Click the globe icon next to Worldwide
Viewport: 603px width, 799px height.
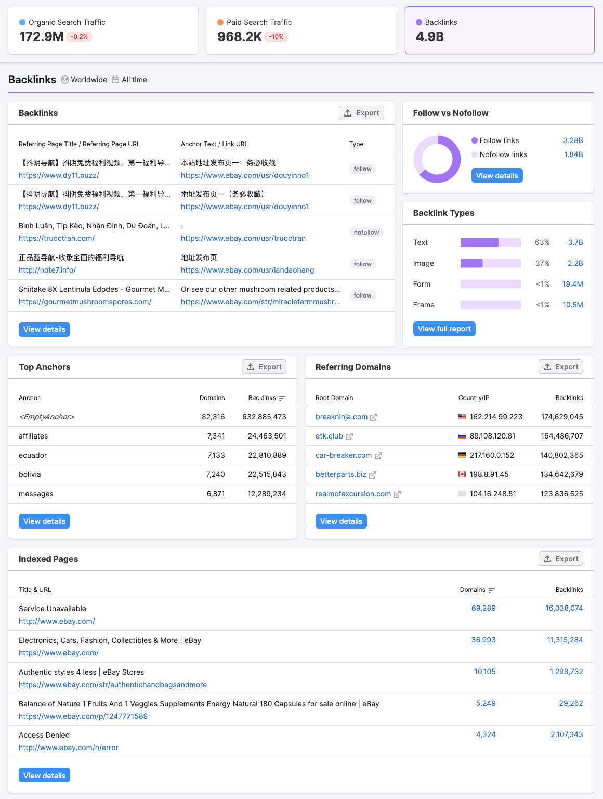[x=64, y=80]
